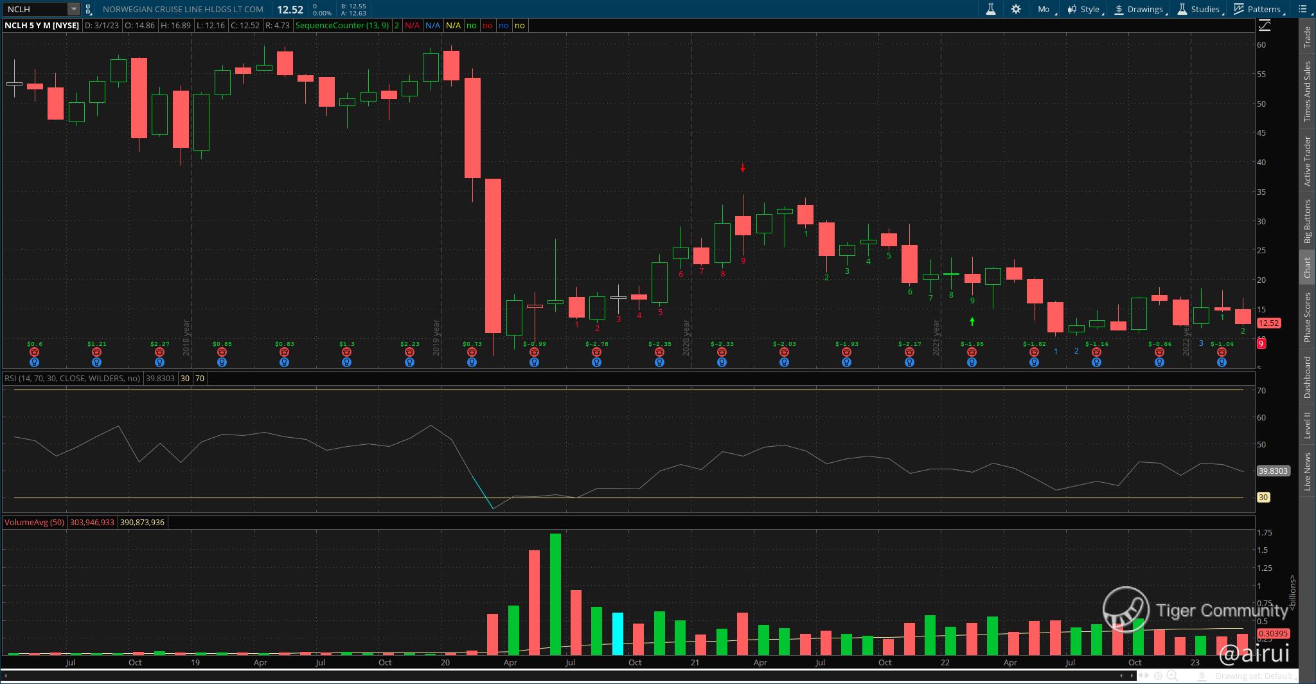Click the red phone icon under $0.83
Screen dimensions: 1316x684
(x=285, y=352)
